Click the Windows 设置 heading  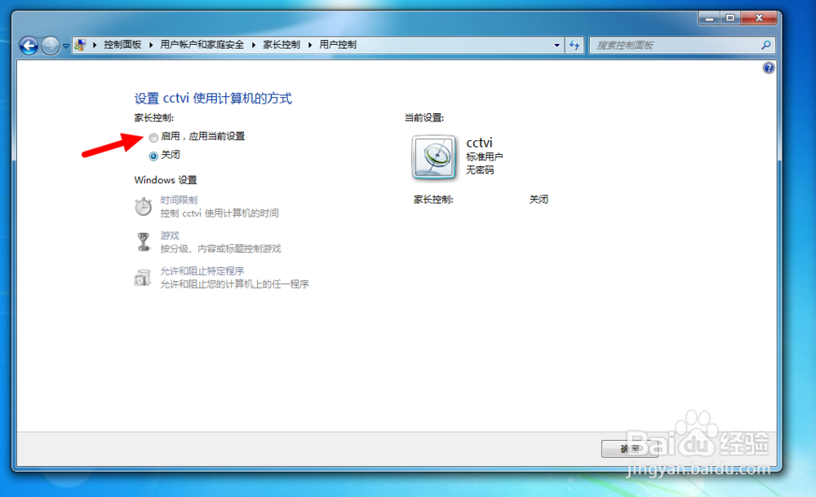click(166, 180)
